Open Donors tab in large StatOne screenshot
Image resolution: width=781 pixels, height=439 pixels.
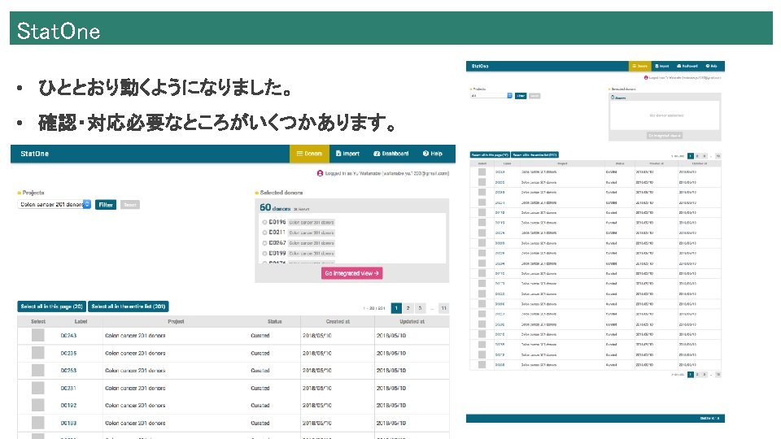click(309, 154)
